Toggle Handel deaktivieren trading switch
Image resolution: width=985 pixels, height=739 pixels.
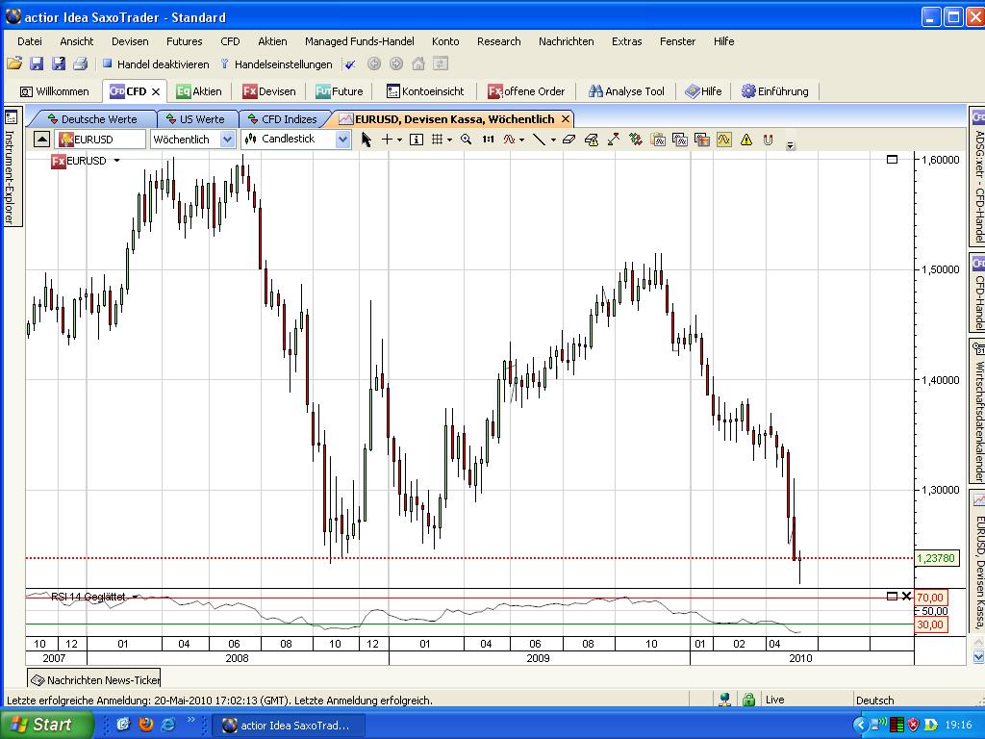(x=155, y=64)
